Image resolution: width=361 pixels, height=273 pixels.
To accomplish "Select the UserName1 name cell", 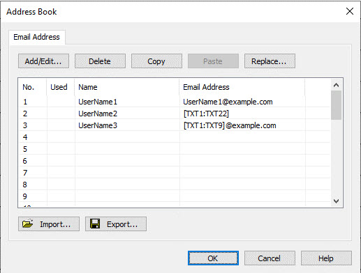I will coord(98,102).
